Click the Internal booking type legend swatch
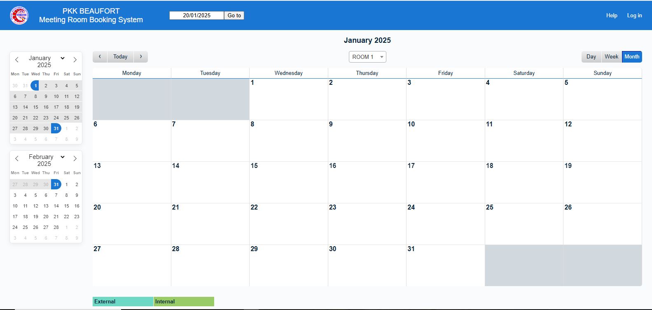The width and height of the screenshot is (652, 310). (184, 301)
